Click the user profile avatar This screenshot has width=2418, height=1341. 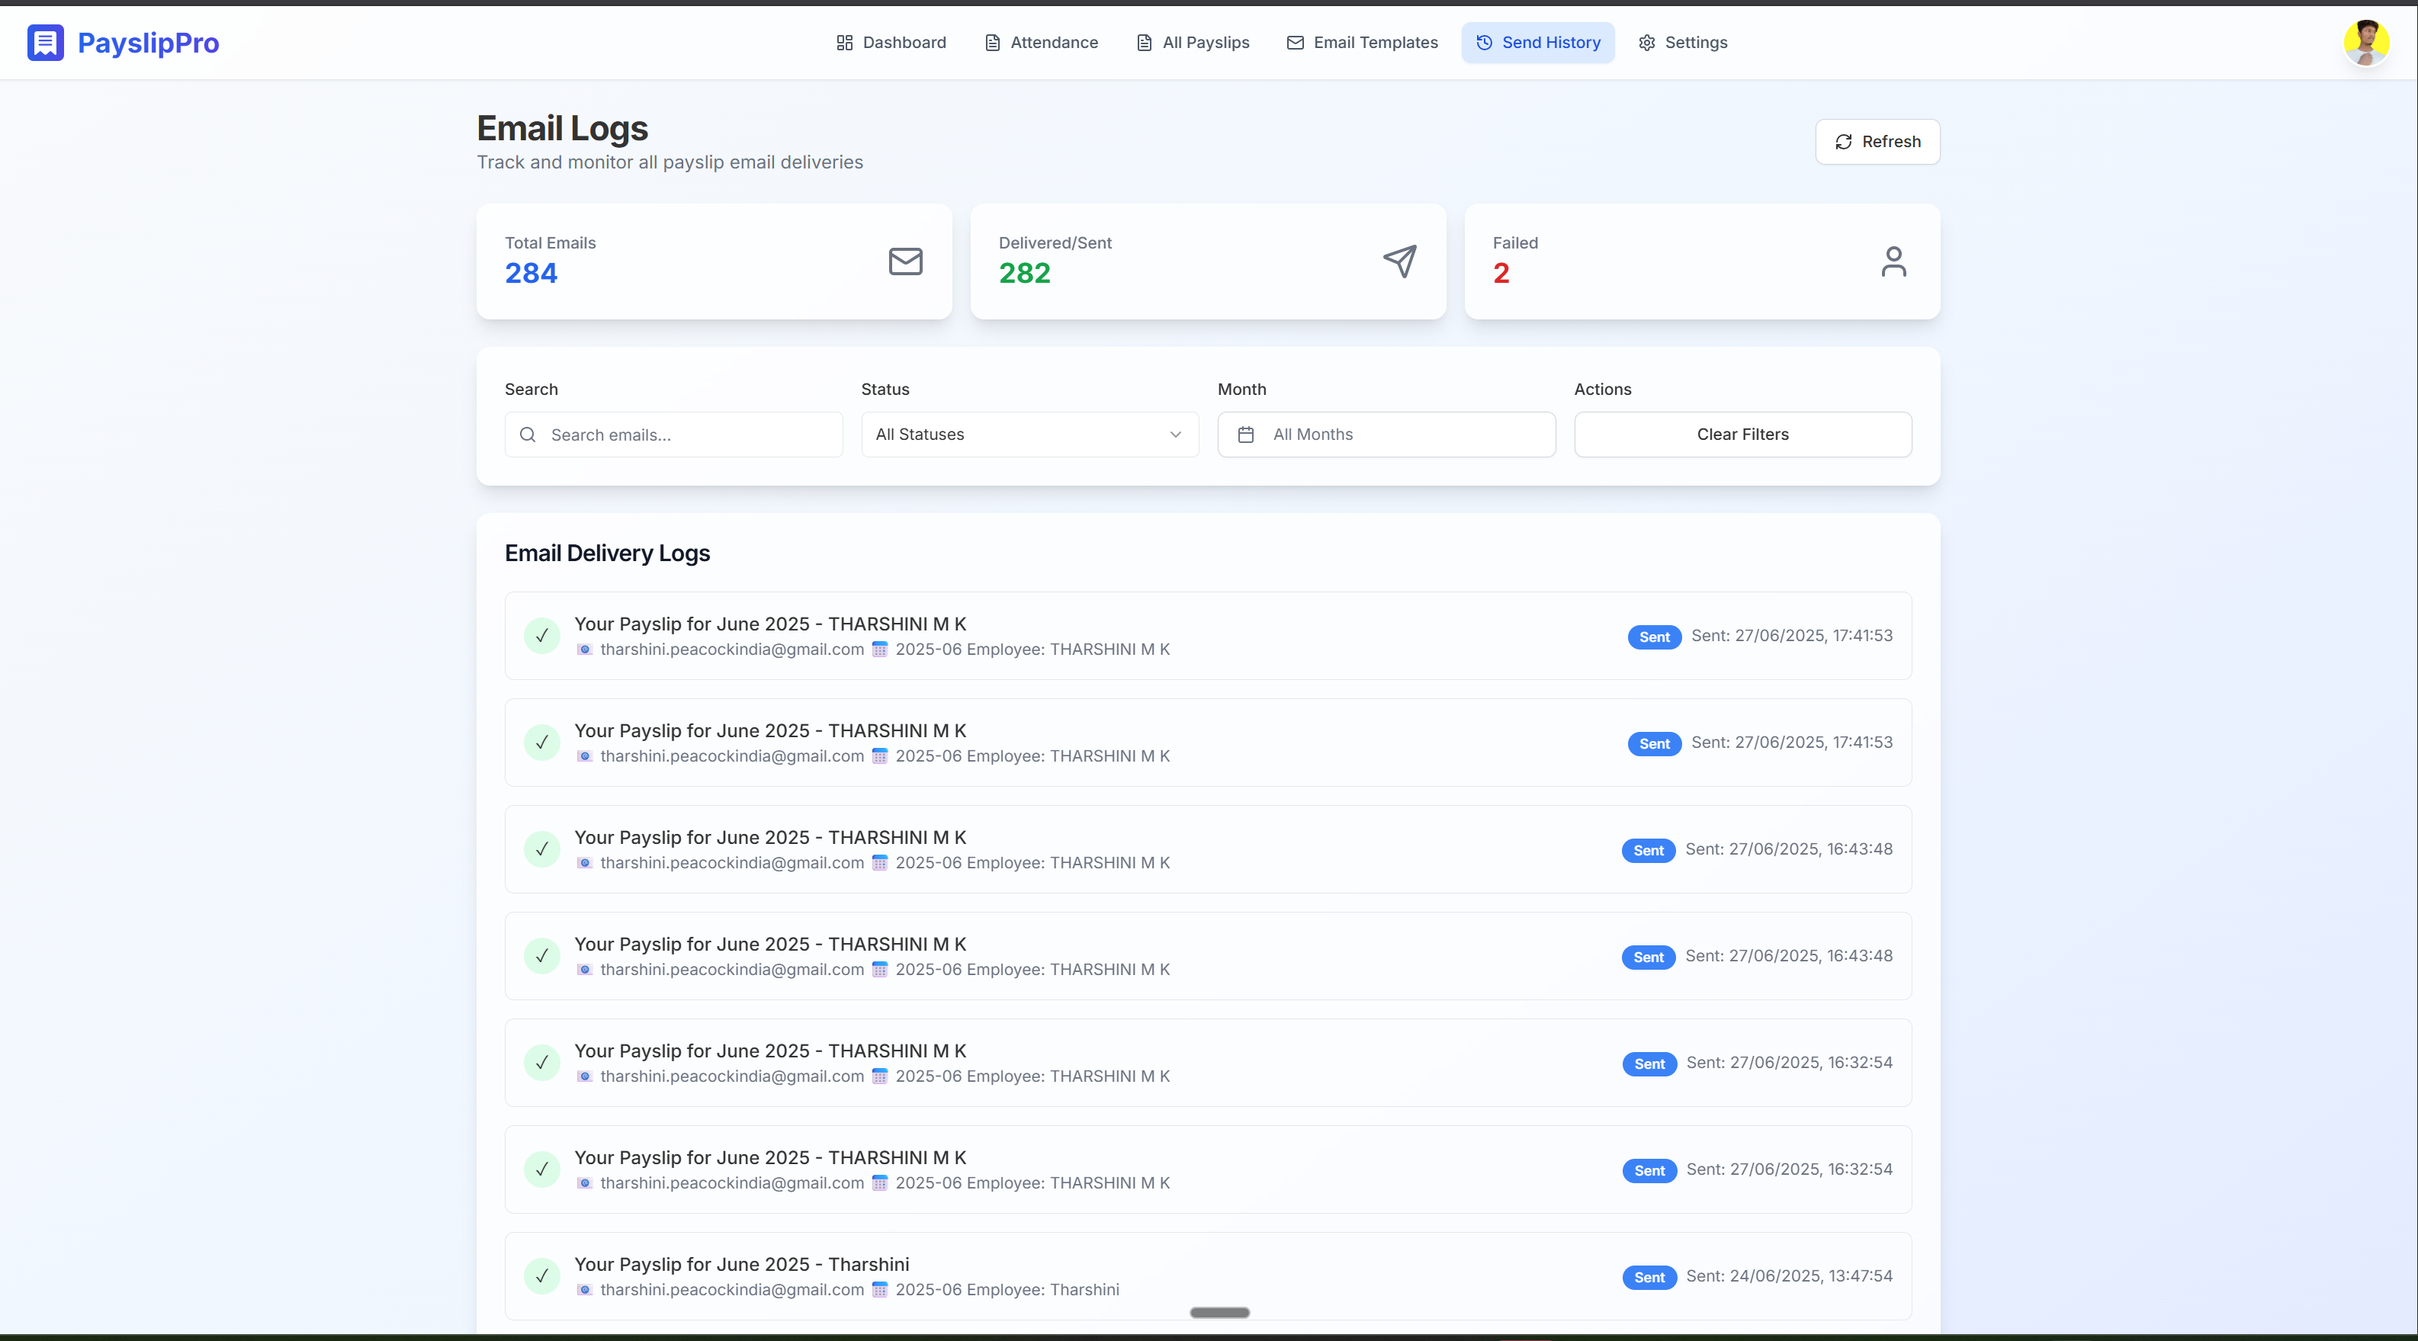pos(2365,42)
